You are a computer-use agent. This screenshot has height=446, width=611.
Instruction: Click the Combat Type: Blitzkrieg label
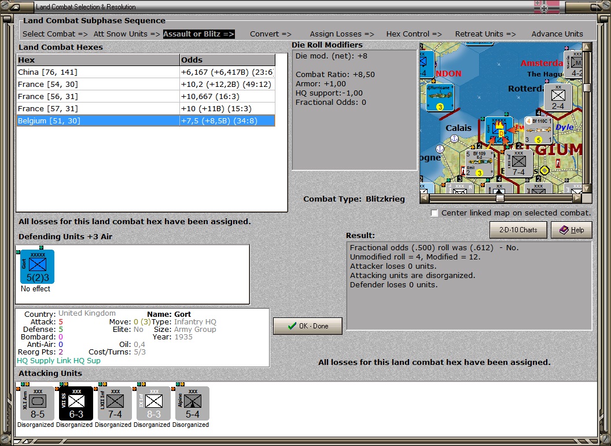pyautogui.click(x=354, y=199)
